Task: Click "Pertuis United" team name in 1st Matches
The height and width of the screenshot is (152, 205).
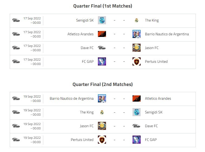Action: (x=156, y=61)
